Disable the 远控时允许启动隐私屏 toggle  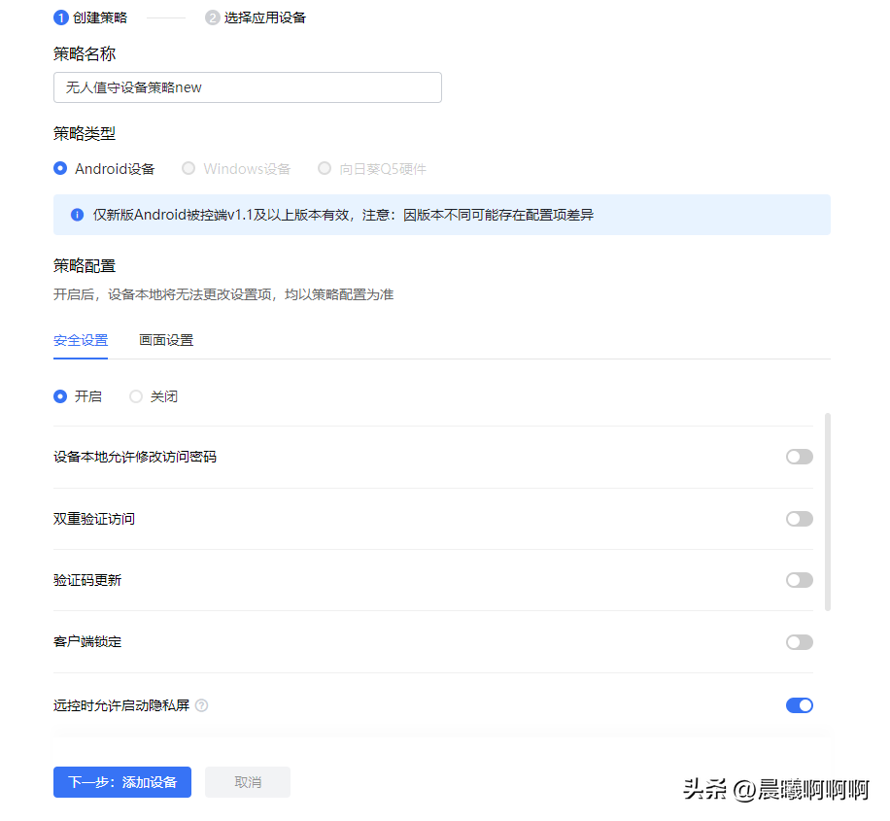799,704
